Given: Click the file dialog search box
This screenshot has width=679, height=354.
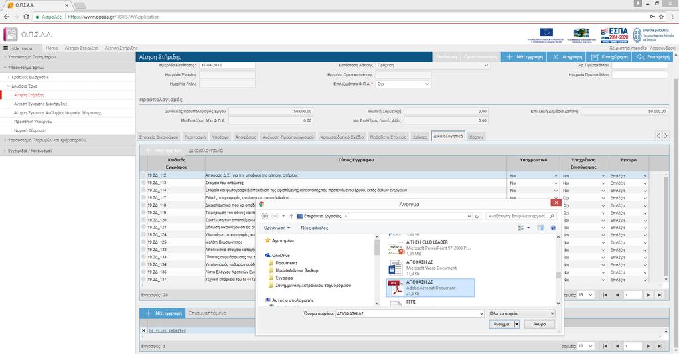Looking at the screenshot, I should click(x=520, y=216).
